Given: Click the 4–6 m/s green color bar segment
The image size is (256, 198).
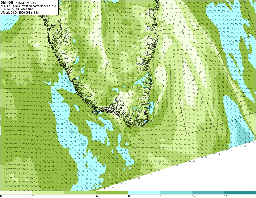Looking at the screenshot, I should click(x=80, y=193).
